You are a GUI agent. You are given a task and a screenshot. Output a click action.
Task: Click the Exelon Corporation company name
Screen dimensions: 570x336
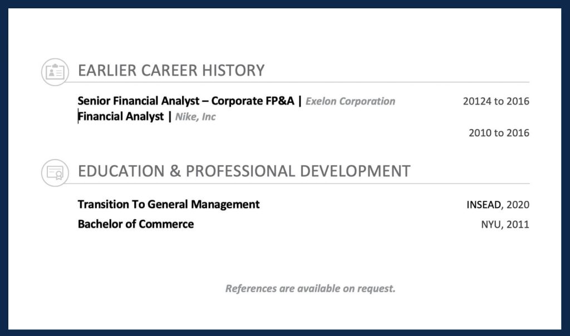tap(350, 101)
